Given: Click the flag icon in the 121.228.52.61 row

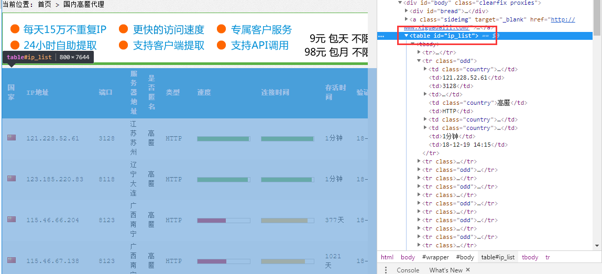Looking at the screenshot, I should click(x=11, y=138).
